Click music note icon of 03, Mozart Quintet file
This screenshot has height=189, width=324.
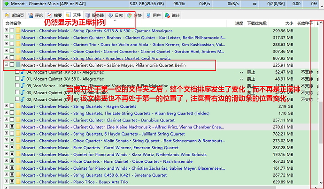coord(23,92)
